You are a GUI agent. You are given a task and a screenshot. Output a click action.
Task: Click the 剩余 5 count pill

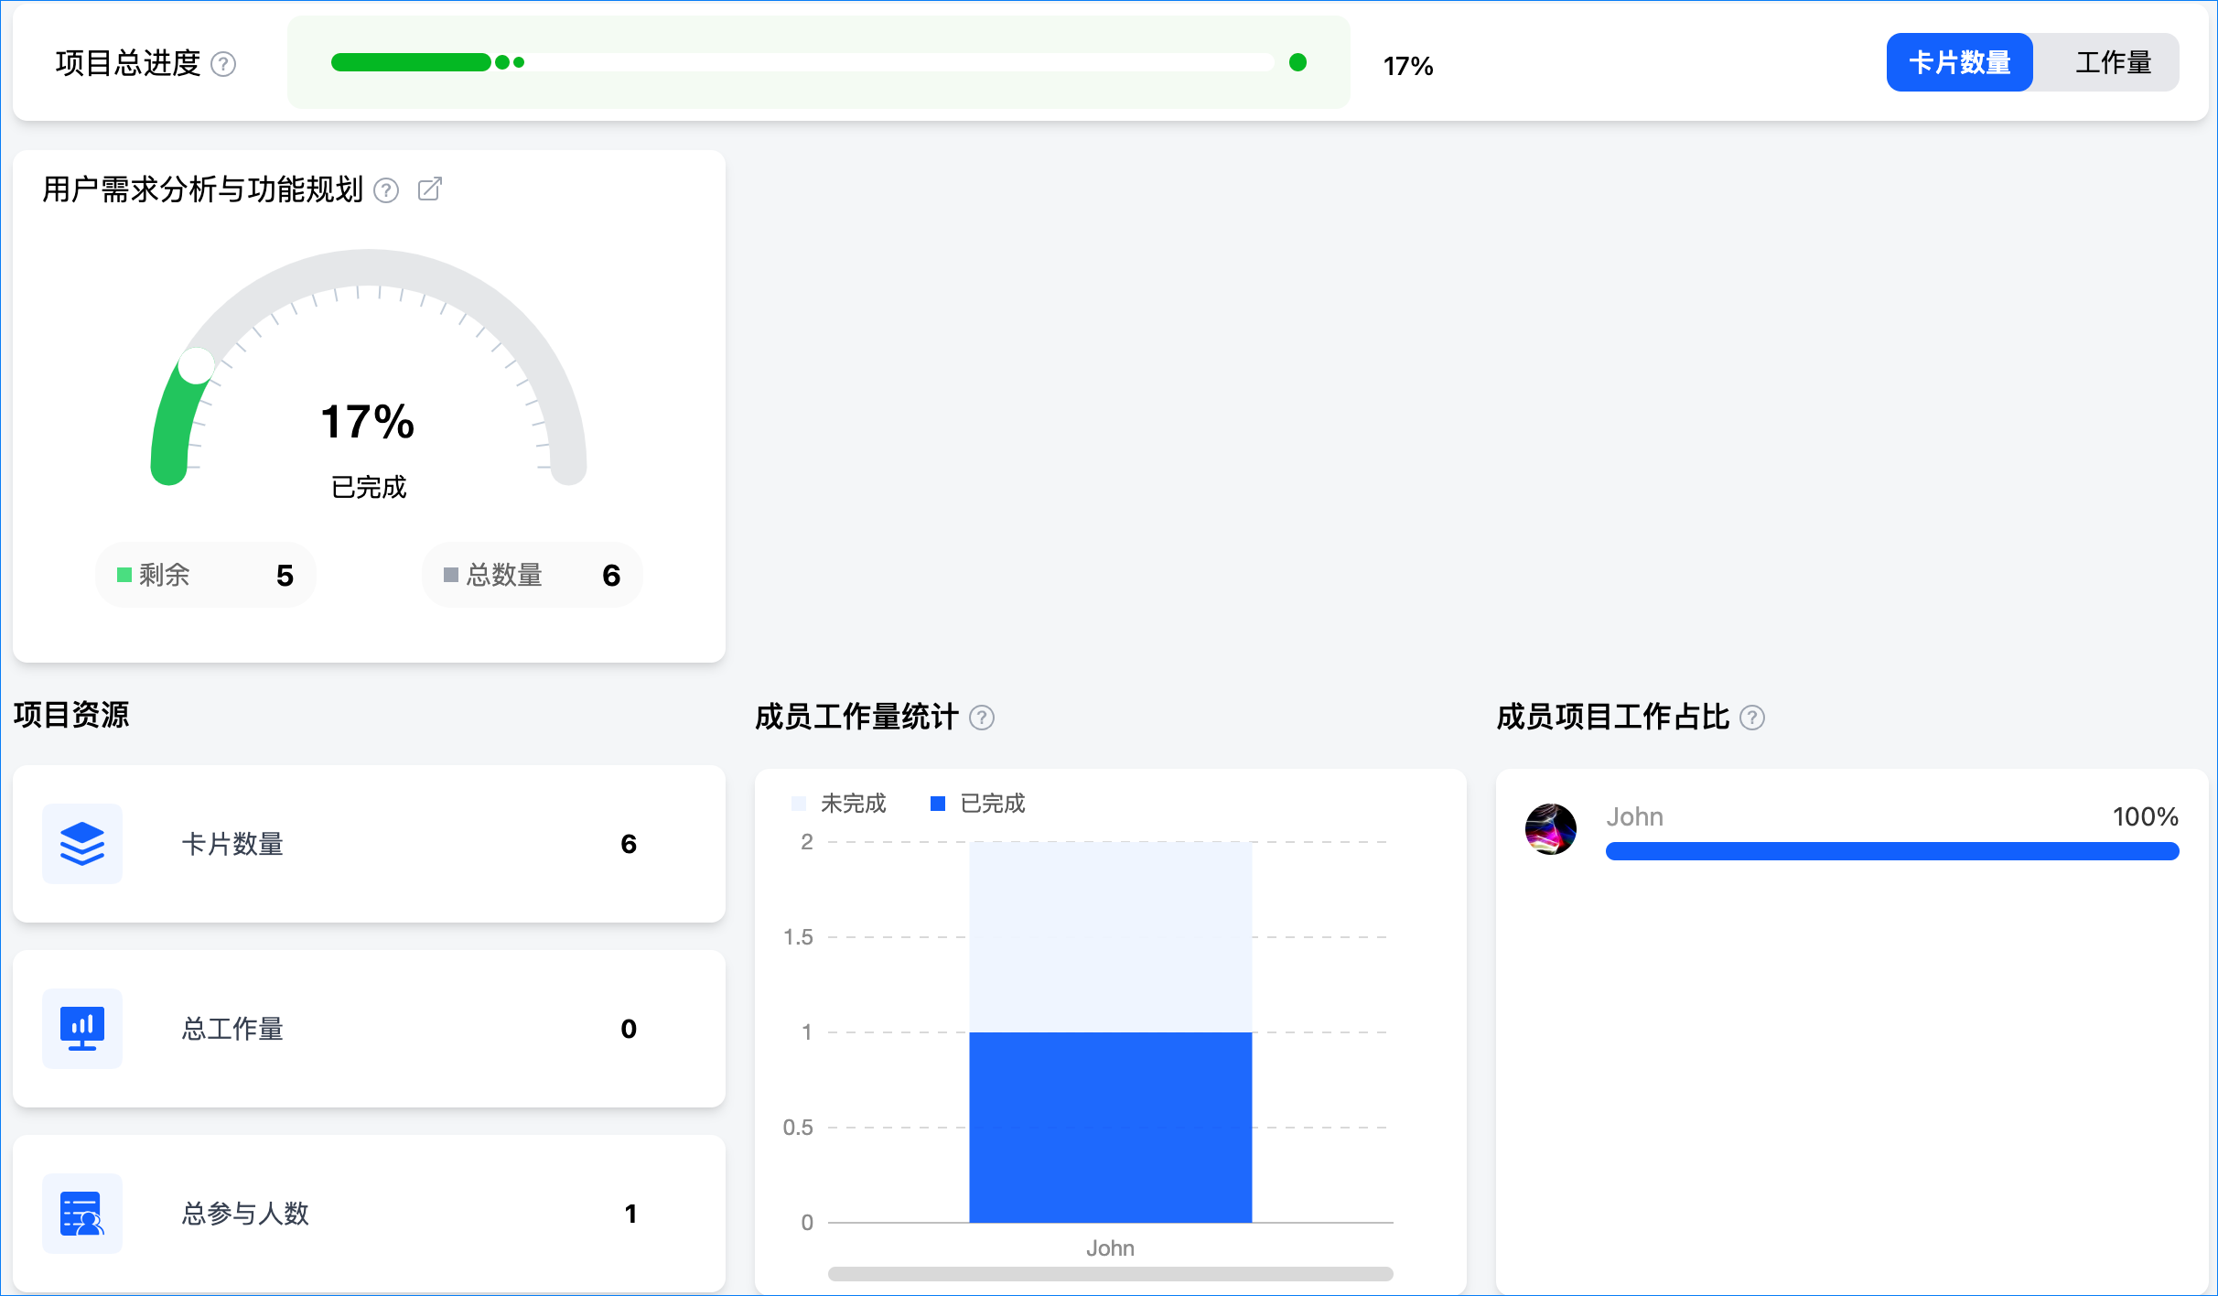(x=206, y=575)
